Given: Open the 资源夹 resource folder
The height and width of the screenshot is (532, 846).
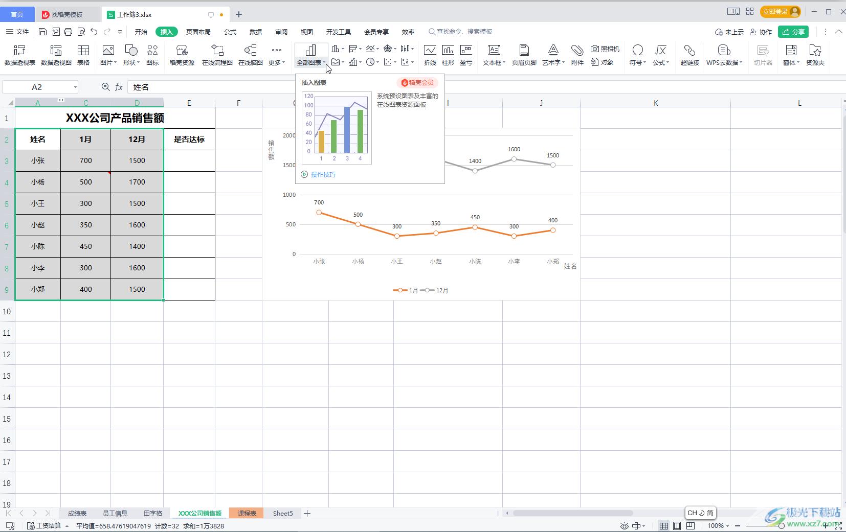Looking at the screenshot, I should click(x=815, y=55).
